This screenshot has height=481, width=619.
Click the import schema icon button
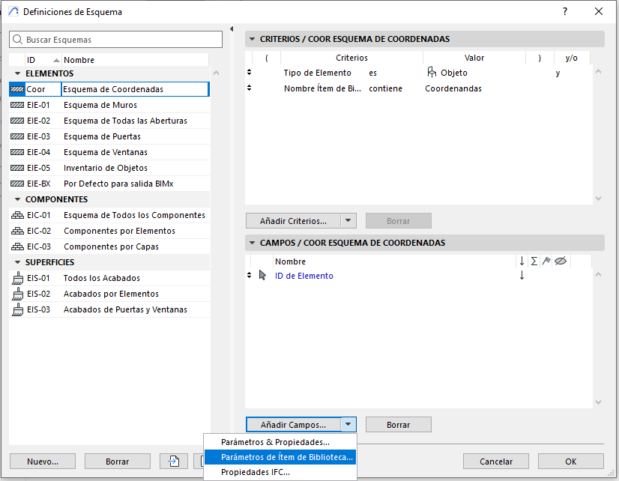(174, 462)
